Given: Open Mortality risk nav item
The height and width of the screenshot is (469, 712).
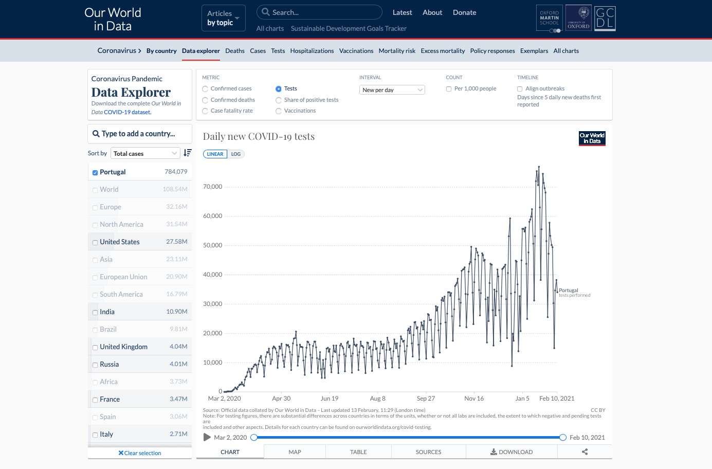Looking at the screenshot, I should pos(397,51).
